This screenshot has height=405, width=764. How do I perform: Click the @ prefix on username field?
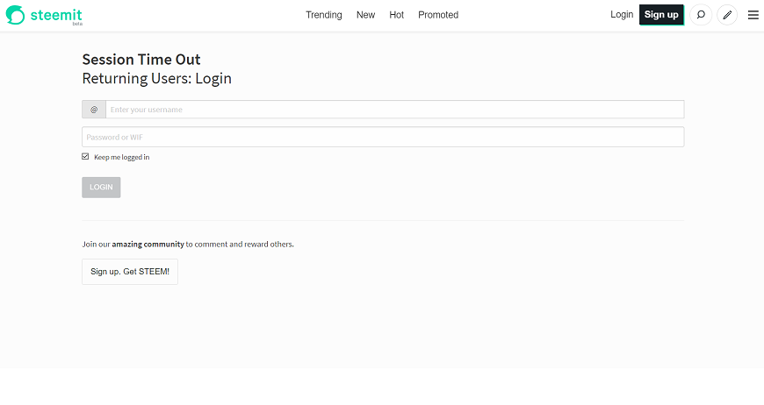(x=94, y=110)
